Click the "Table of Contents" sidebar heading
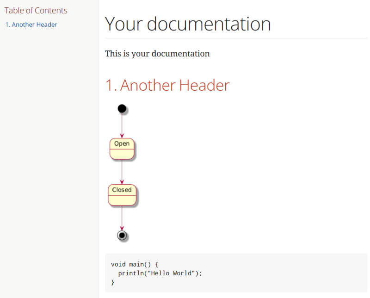Viewport: 370px width, 298px height. click(36, 11)
